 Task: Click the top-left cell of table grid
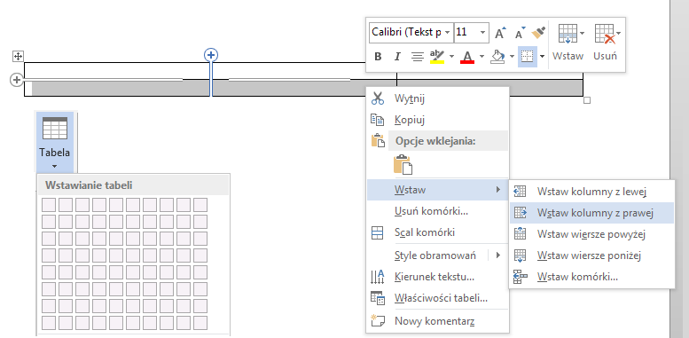pos(49,205)
